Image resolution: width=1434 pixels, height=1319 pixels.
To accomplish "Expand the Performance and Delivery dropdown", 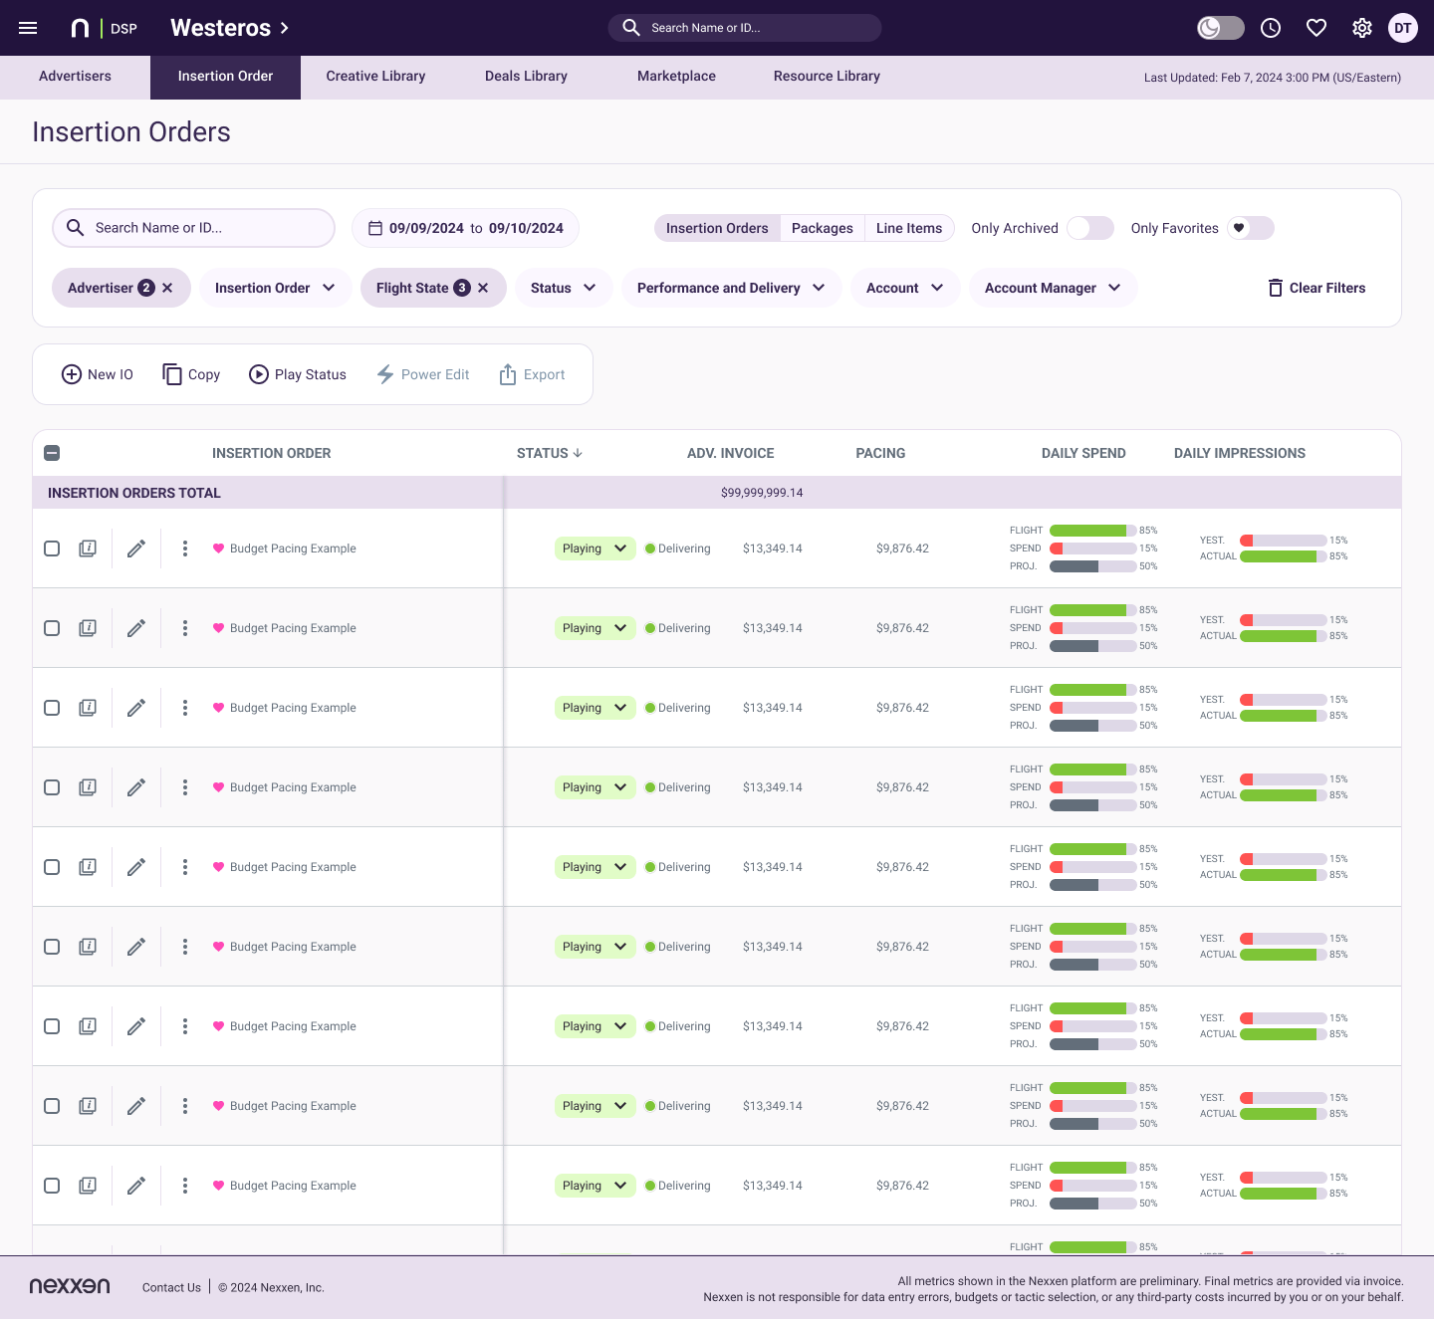I will [x=731, y=288].
